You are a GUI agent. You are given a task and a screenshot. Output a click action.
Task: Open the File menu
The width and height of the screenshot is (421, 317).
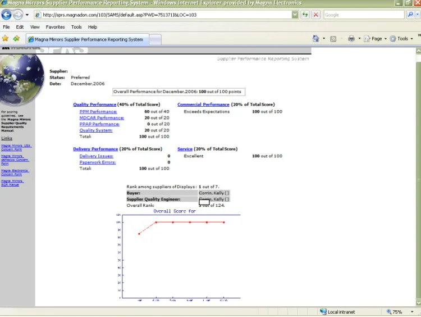pos(6,27)
